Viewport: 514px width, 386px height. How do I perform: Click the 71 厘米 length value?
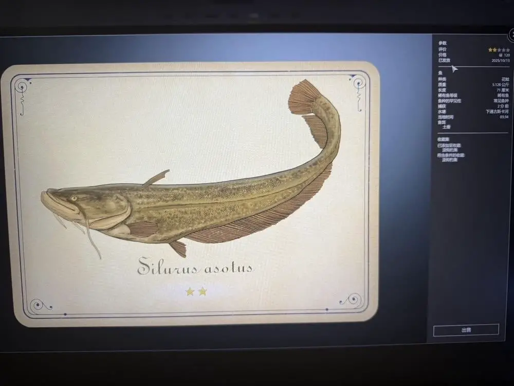click(502, 90)
